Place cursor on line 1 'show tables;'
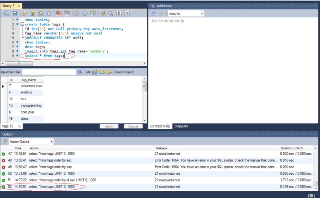The image size is (320, 198). point(37,20)
